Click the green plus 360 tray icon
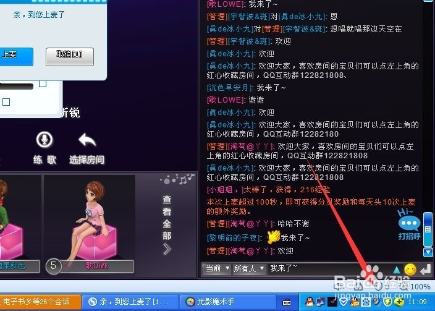 (399, 302)
